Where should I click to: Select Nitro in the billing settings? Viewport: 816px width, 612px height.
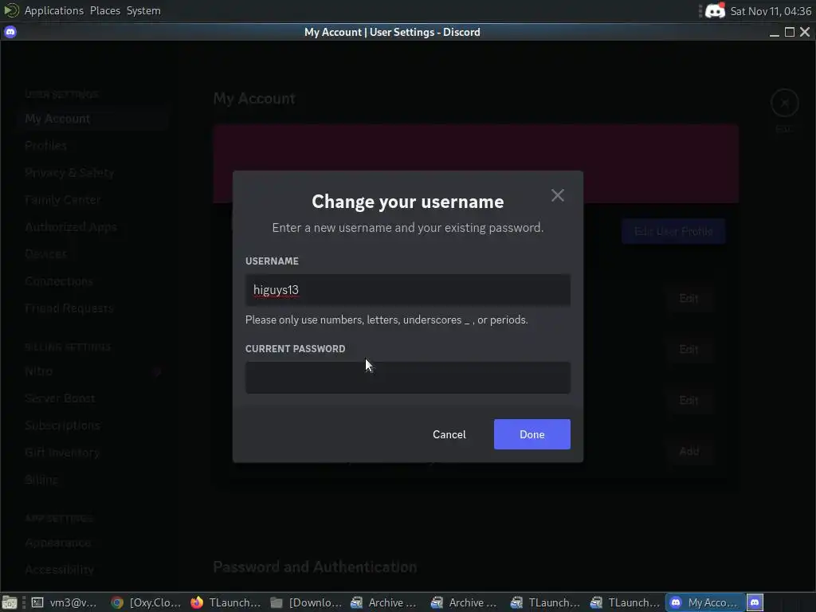pos(91,371)
